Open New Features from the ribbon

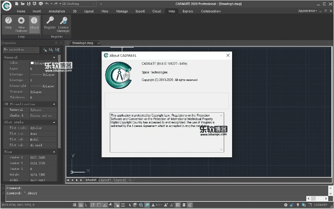pyautogui.click(x=21, y=21)
